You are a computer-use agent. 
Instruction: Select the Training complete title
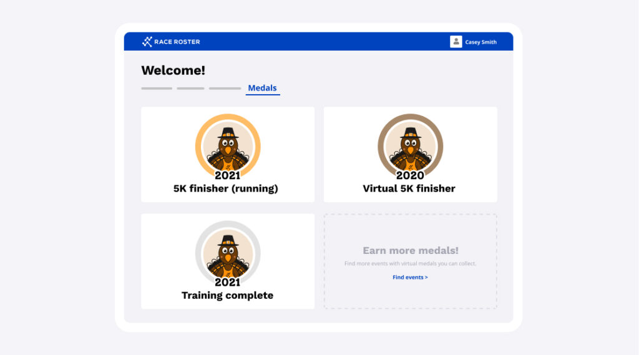pos(227,295)
